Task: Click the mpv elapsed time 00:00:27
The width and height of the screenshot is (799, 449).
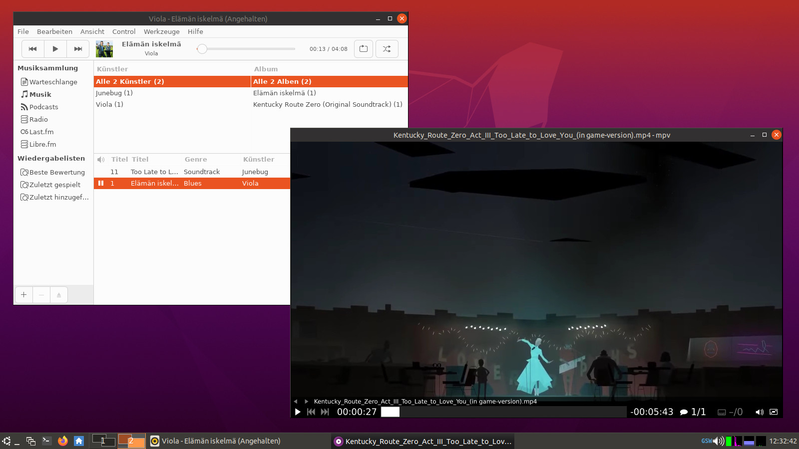Action: [x=357, y=412]
